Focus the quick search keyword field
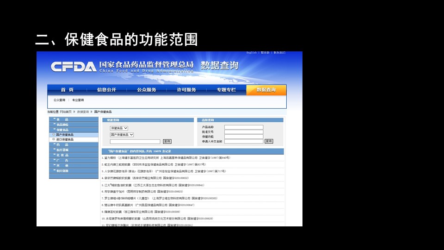 tap(135, 142)
